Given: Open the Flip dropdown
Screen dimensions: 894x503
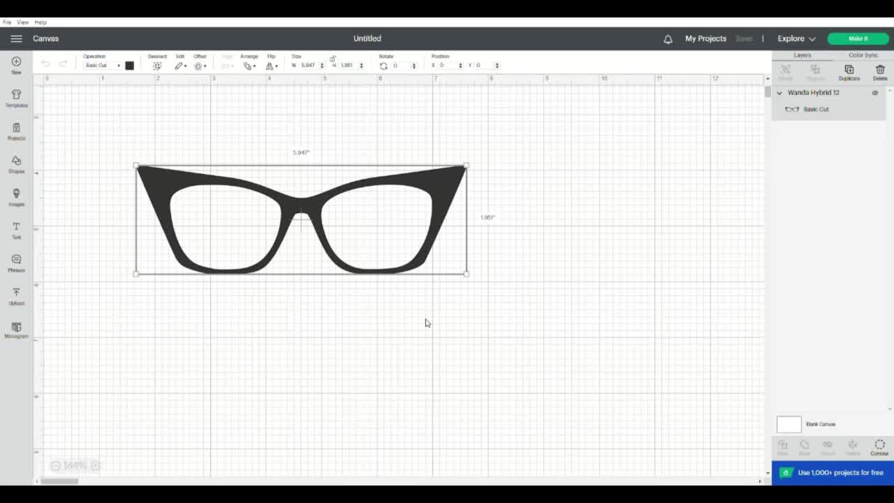Looking at the screenshot, I should click(x=272, y=66).
